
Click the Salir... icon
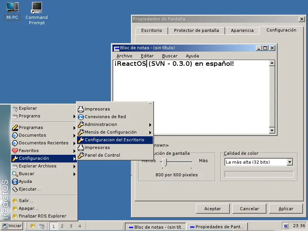click(15, 201)
